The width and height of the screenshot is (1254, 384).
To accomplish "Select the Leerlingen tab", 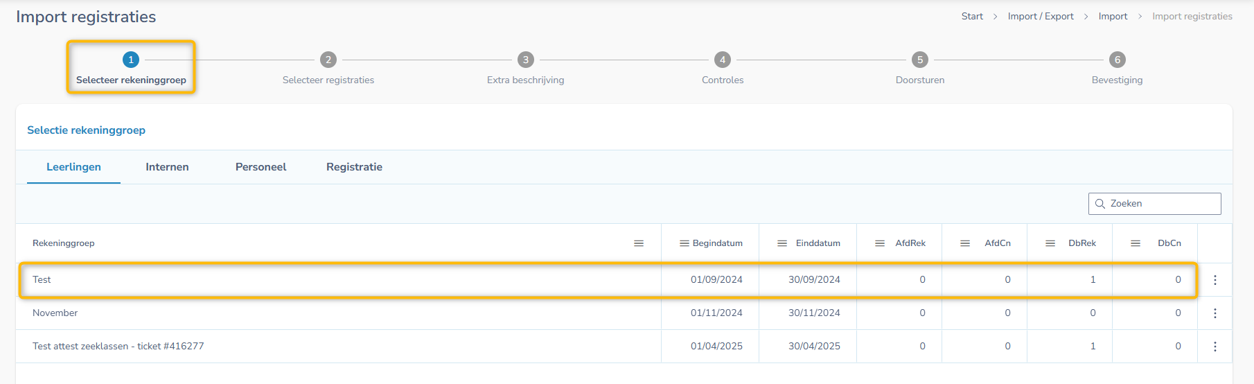I will (73, 167).
